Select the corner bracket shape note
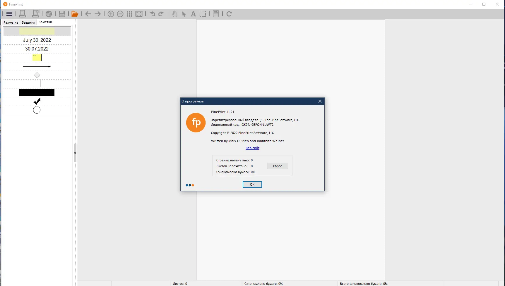This screenshot has height=286, width=505. 37,84
